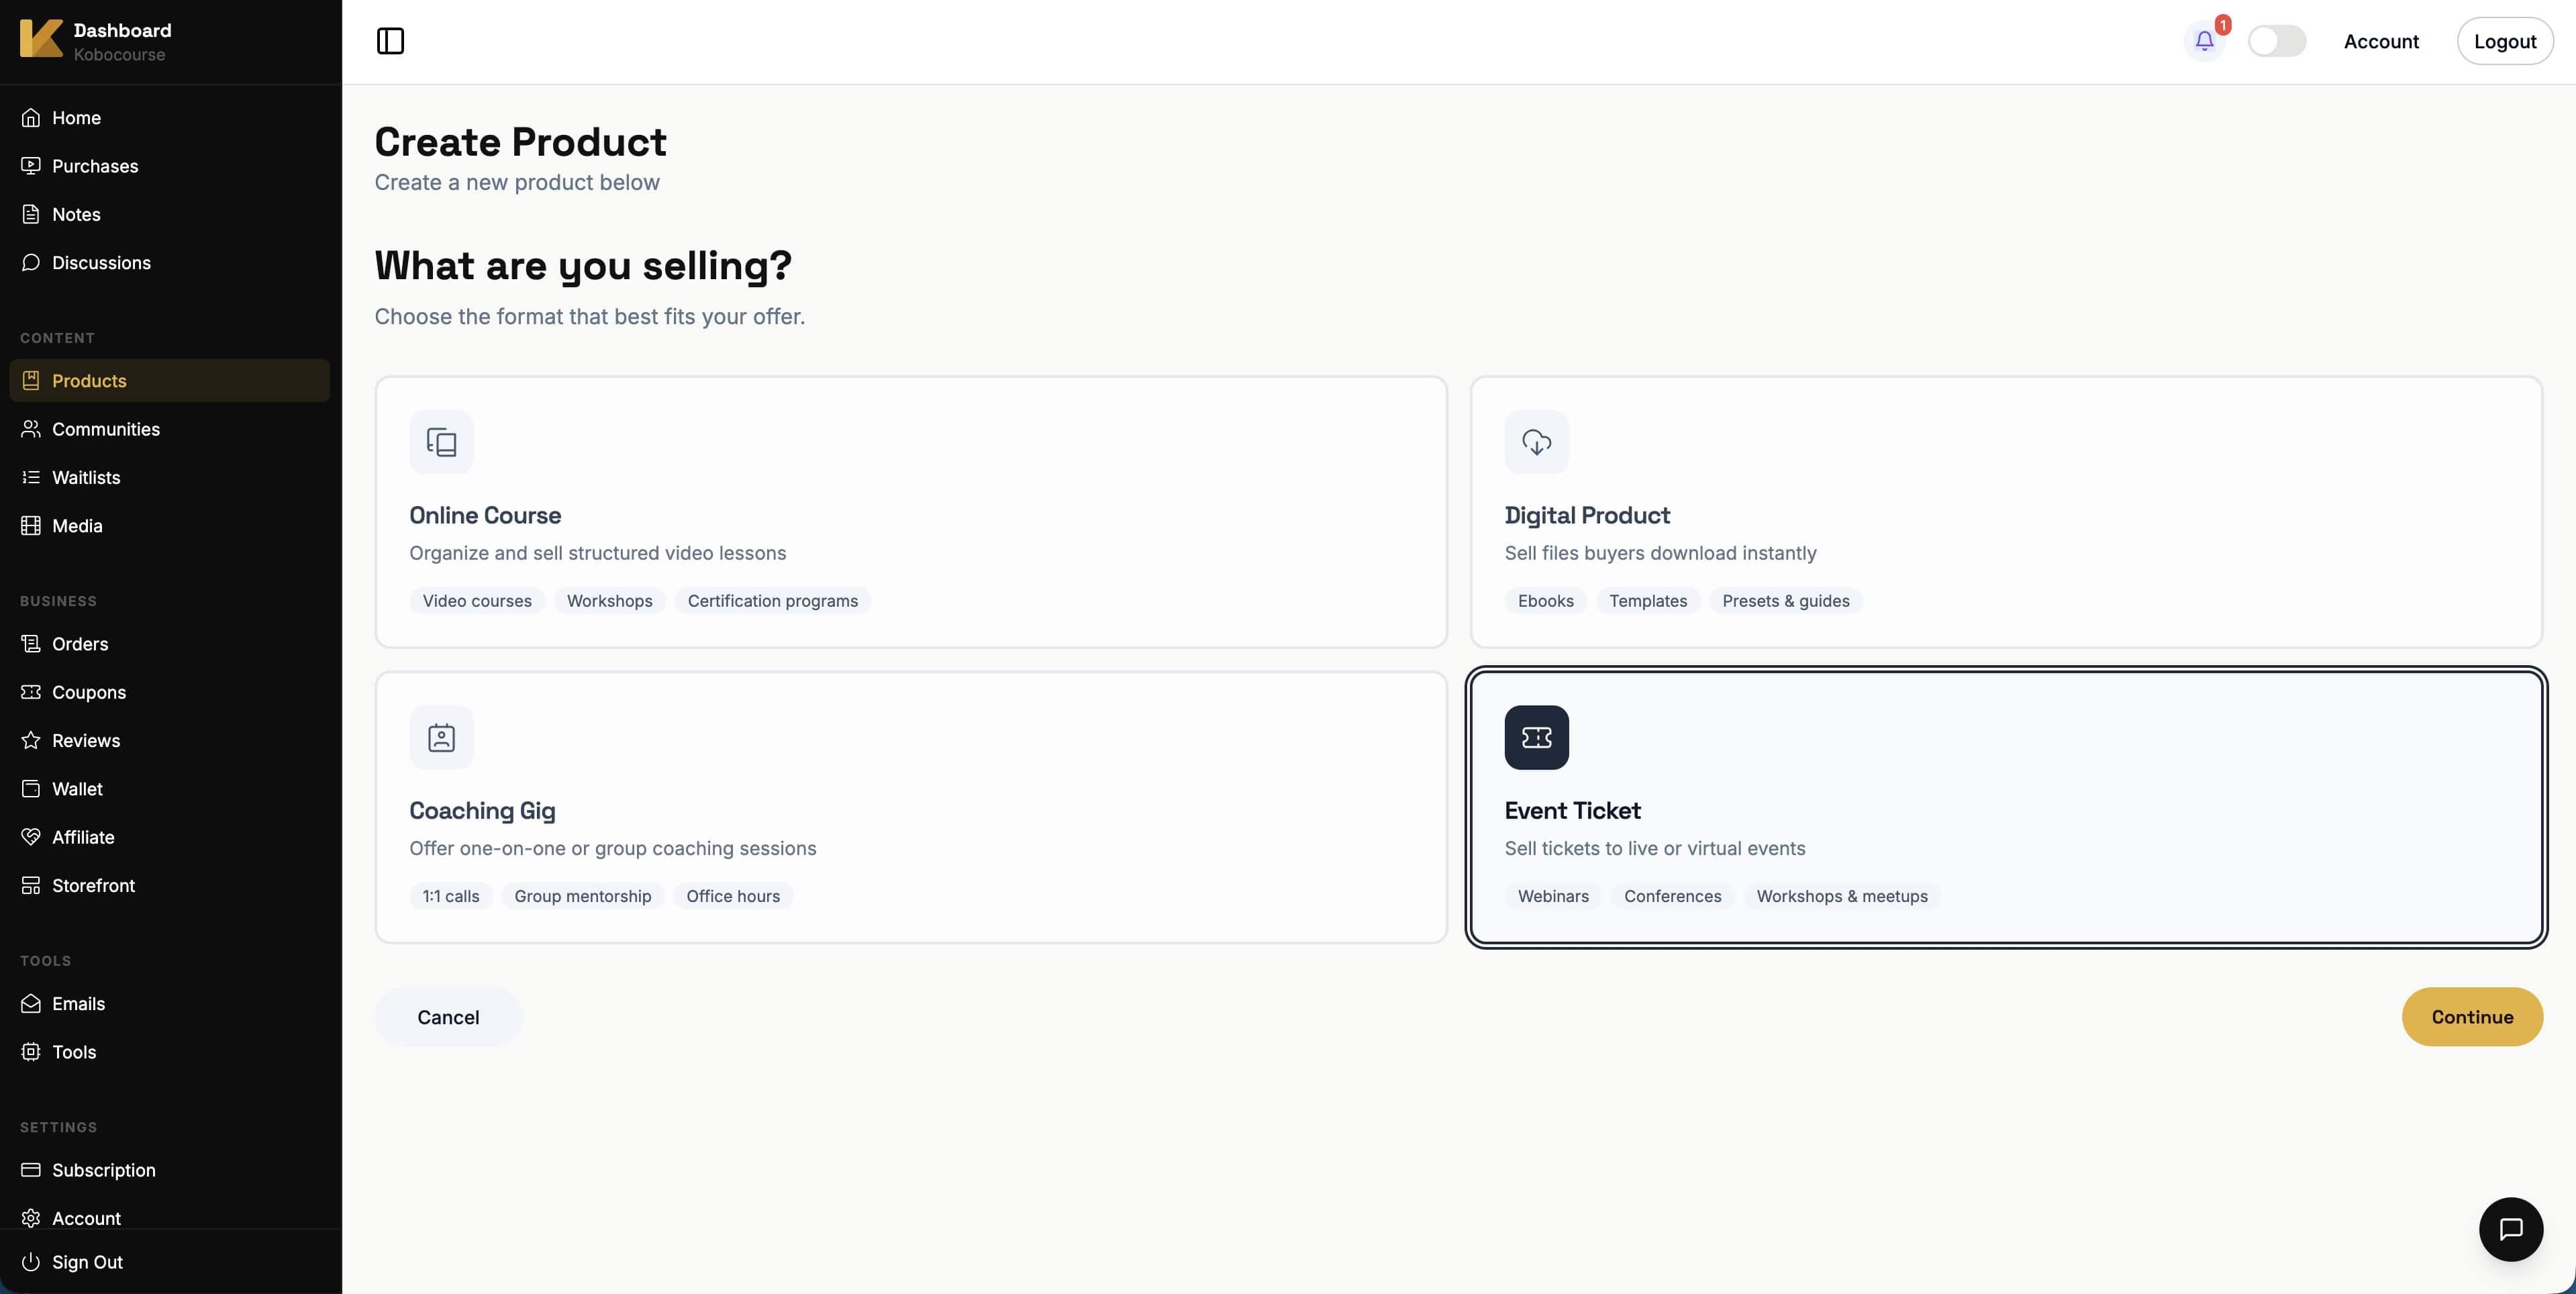Click the Affiliate icon in sidebar
Viewport: 2576px width, 1294px height.
click(31, 837)
